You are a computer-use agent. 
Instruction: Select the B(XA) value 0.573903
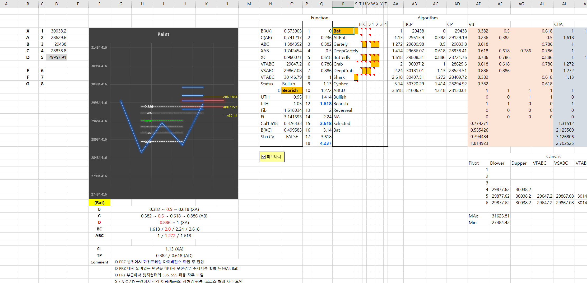pos(292,31)
